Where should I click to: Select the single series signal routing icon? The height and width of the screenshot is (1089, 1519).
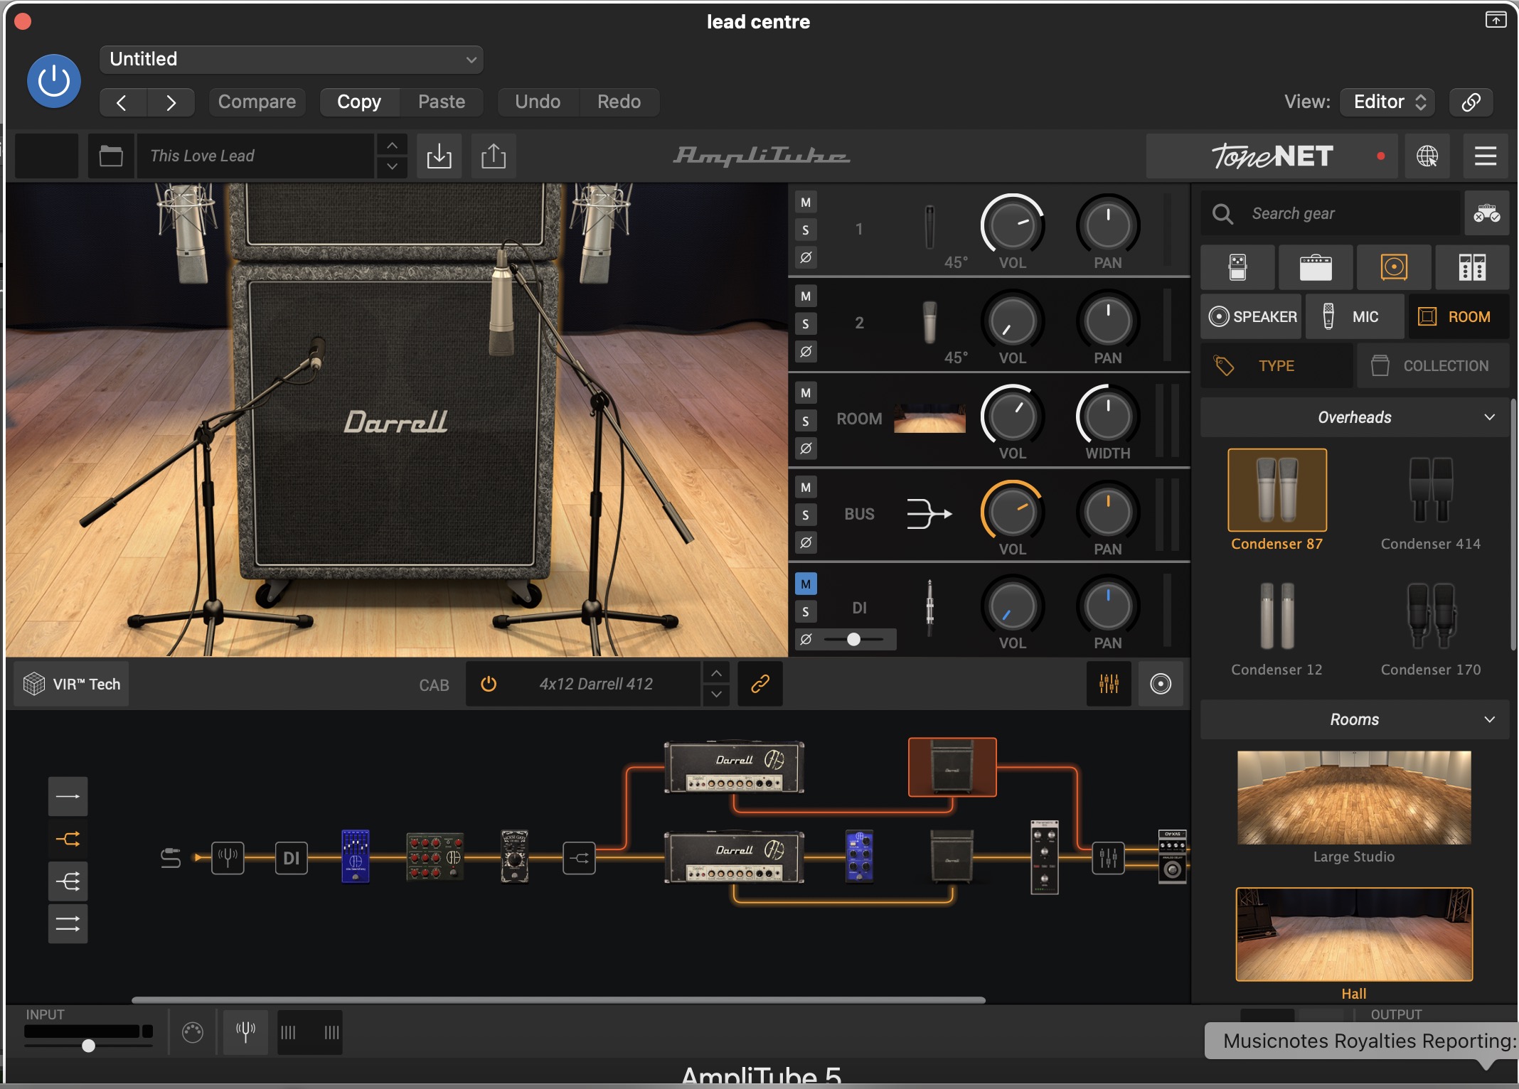pyautogui.click(x=68, y=797)
